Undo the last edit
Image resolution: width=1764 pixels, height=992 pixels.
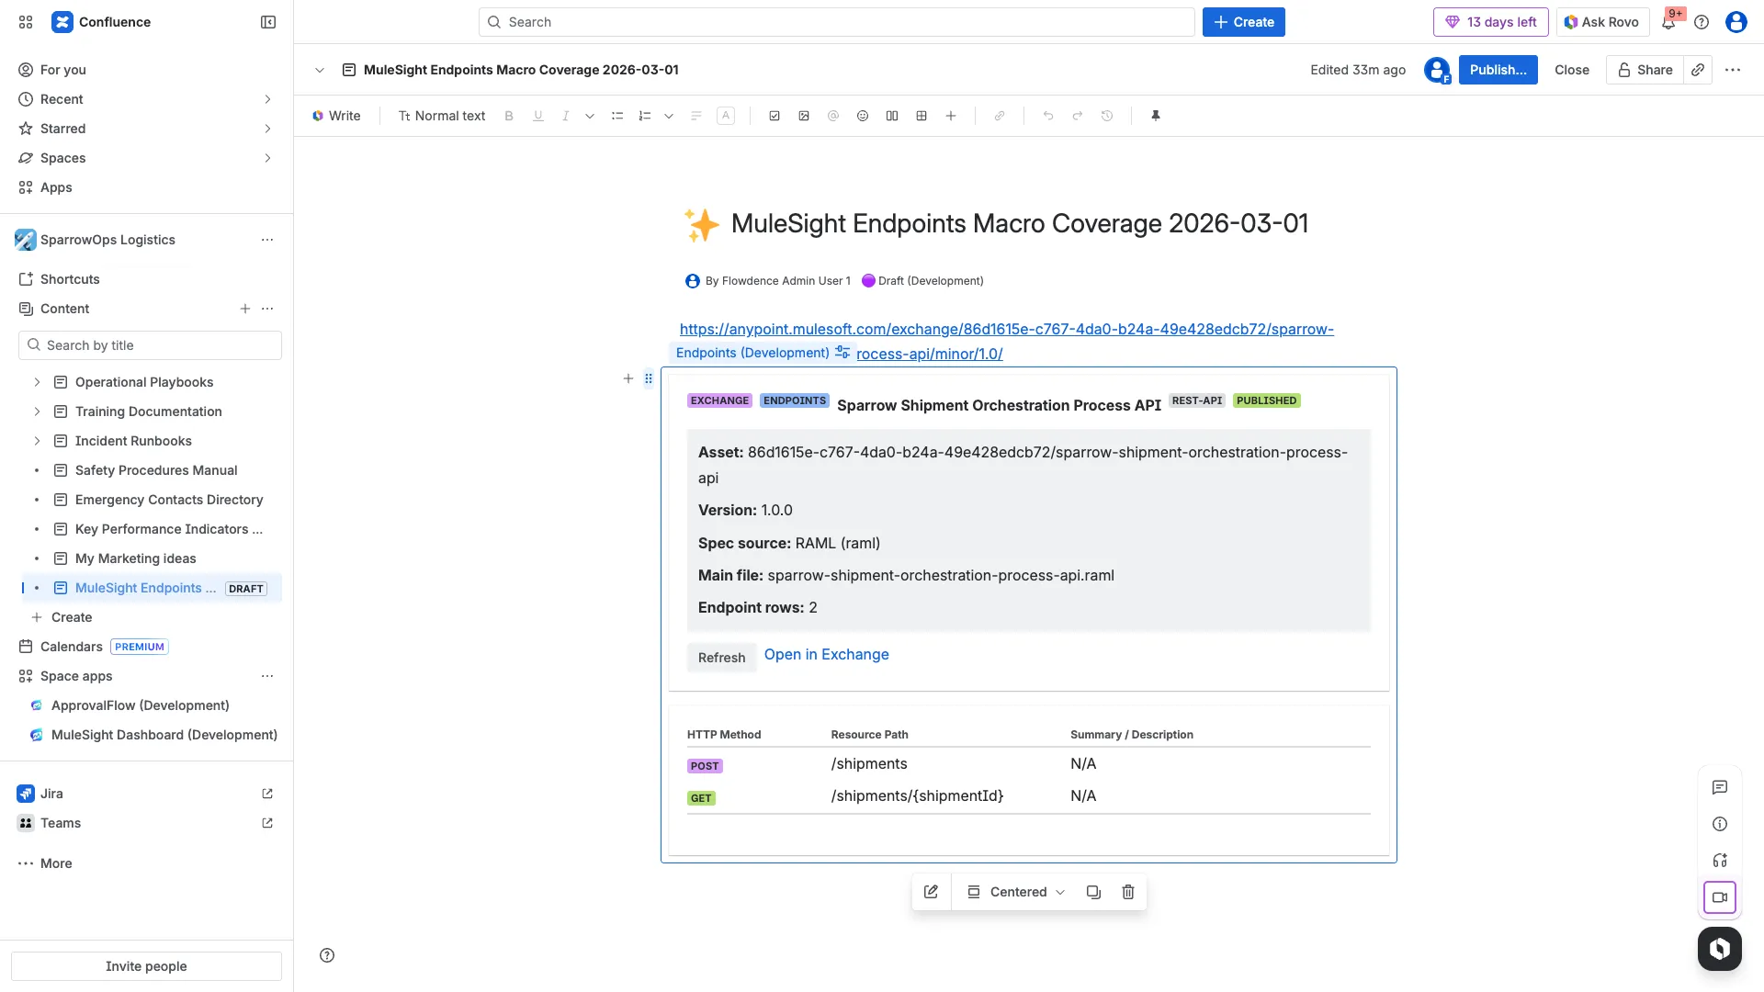click(x=1048, y=116)
